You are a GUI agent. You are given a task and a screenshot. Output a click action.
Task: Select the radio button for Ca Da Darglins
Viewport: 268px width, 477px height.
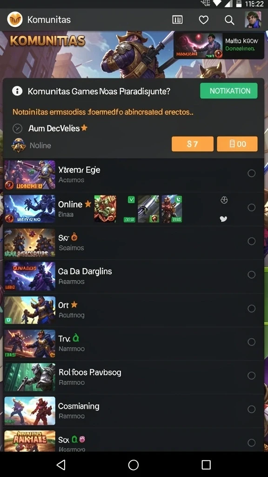pyautogui.click(x=252, y=275)
